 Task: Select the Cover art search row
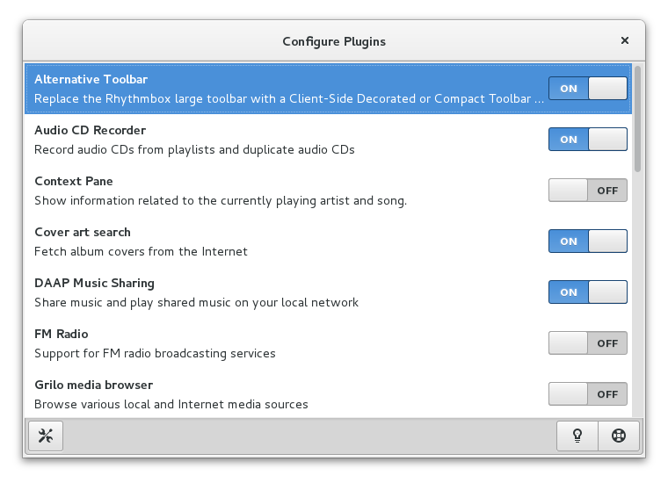(328, 241)
